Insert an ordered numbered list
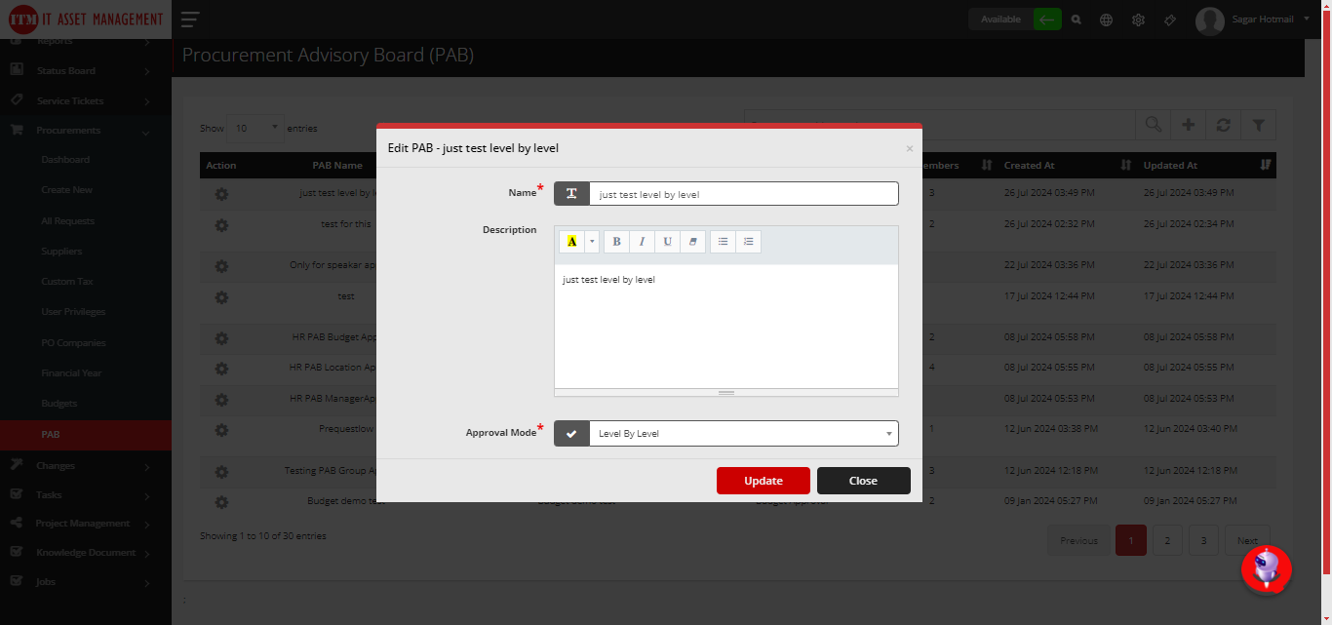This screenshot has width=1332, height=625. coord(748,241)
